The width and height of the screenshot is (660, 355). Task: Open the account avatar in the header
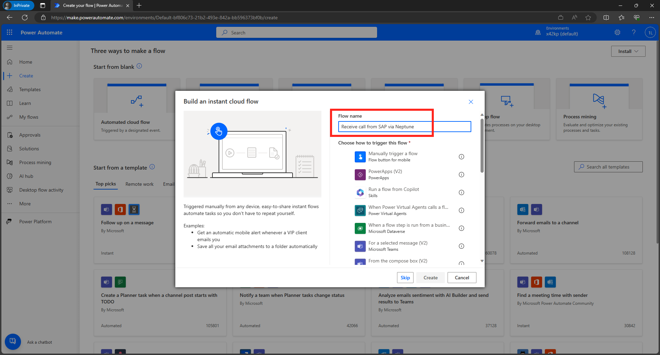[x=650, y=33]
